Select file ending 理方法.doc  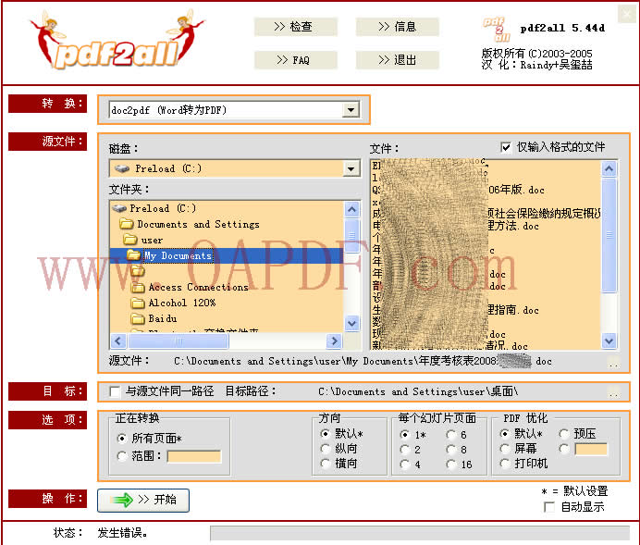tap(486, 226)
